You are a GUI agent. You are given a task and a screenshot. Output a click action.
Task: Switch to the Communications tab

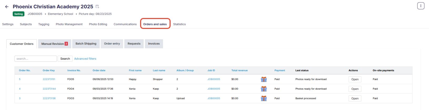coord(125,24)
